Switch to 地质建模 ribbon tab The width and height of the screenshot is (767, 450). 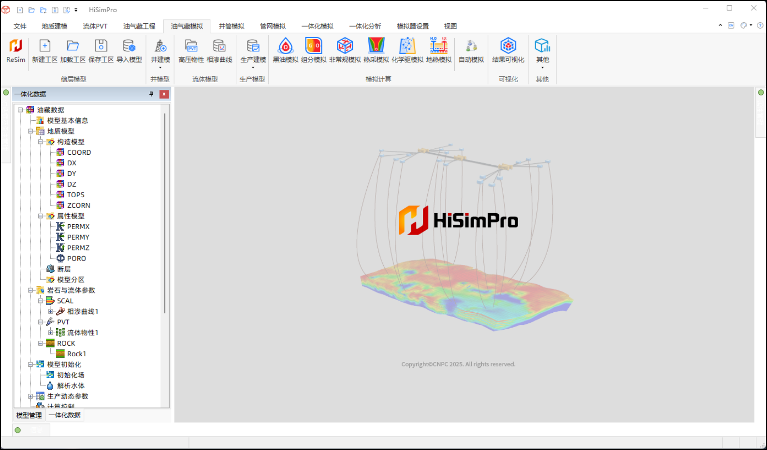(x=54, y=26)
